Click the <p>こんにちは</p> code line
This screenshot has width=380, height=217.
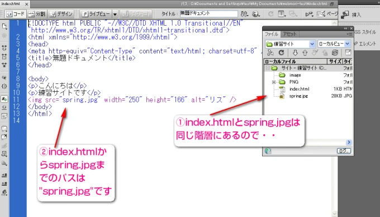[58, 86]
